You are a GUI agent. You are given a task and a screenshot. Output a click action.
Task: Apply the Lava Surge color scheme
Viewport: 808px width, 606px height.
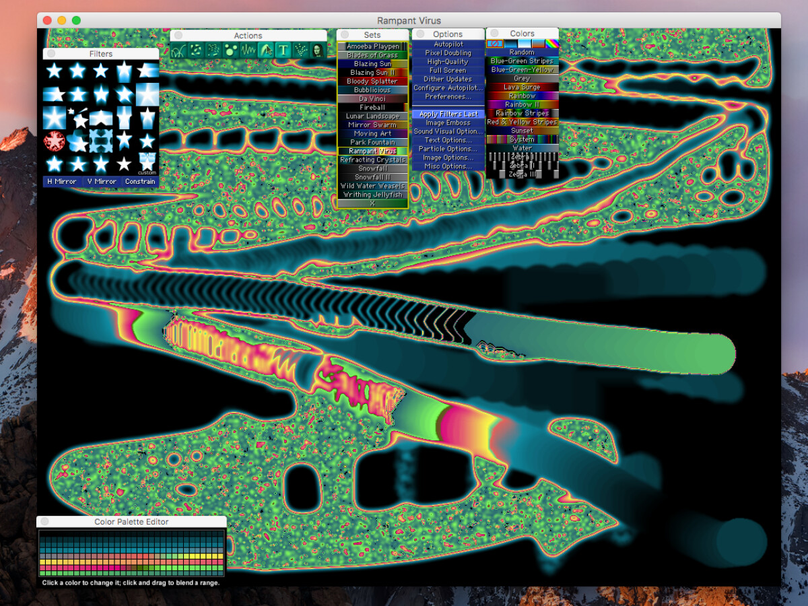coord(522,88)
